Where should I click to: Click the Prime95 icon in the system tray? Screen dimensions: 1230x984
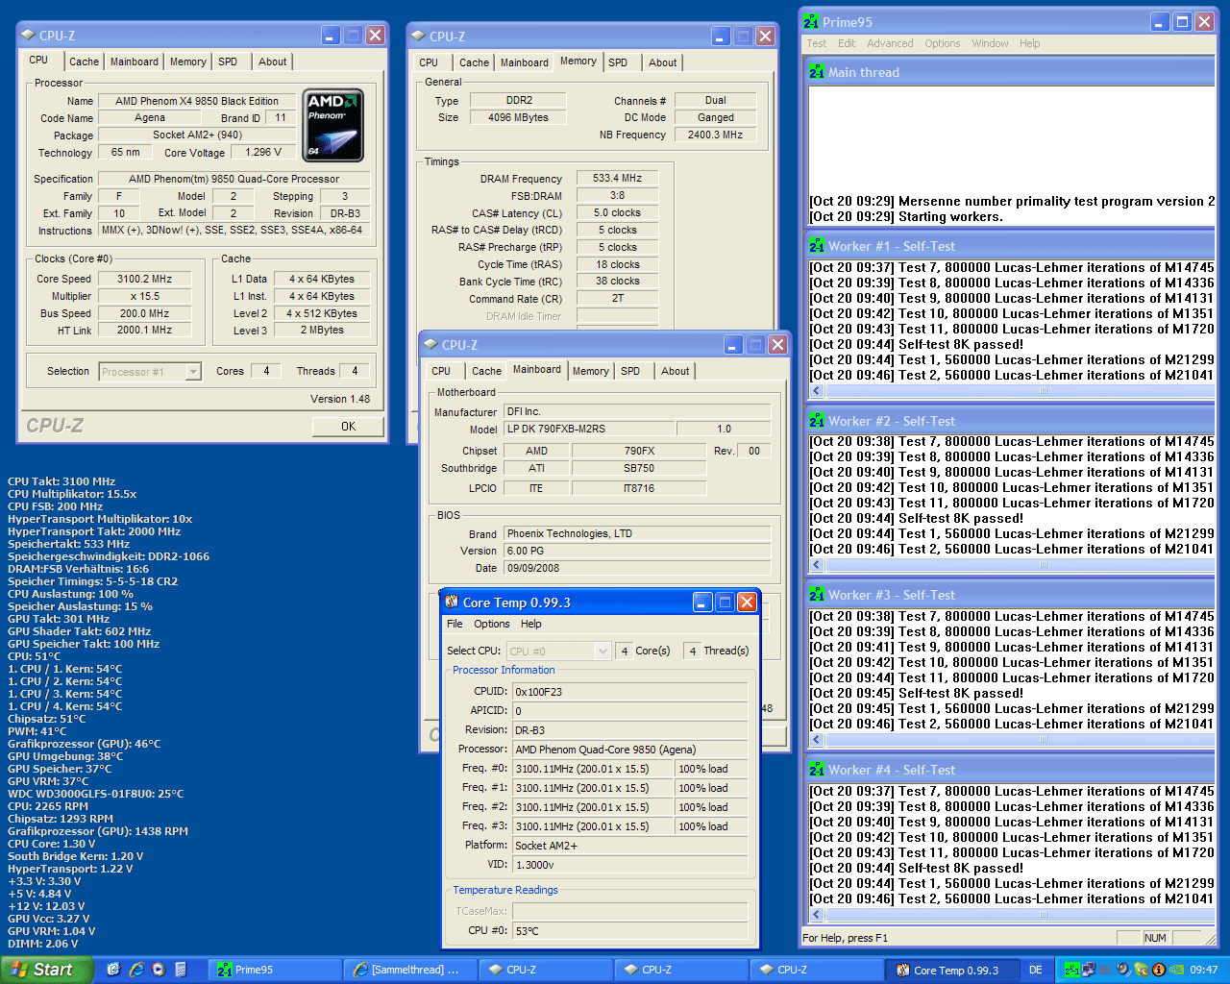1070,970
